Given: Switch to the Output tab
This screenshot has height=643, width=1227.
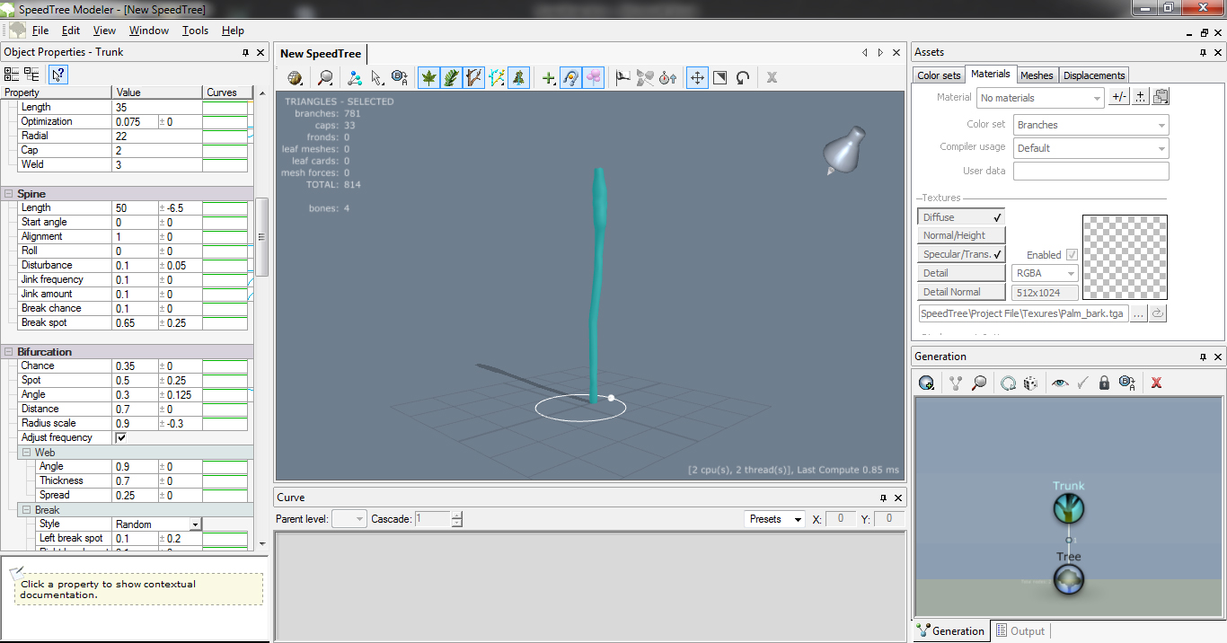Looking at the screenshot, I should (x=1020, y=631).
